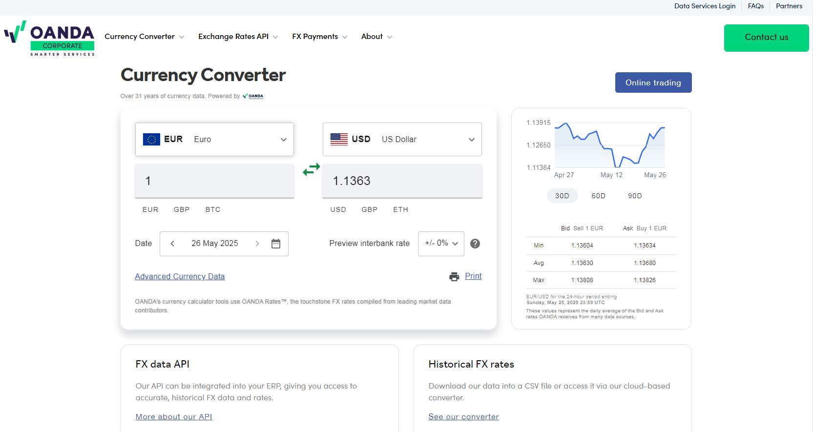Click the swap currencies arrows icon
The width and height of the screenshot is (813, 432).
(311, 169)
